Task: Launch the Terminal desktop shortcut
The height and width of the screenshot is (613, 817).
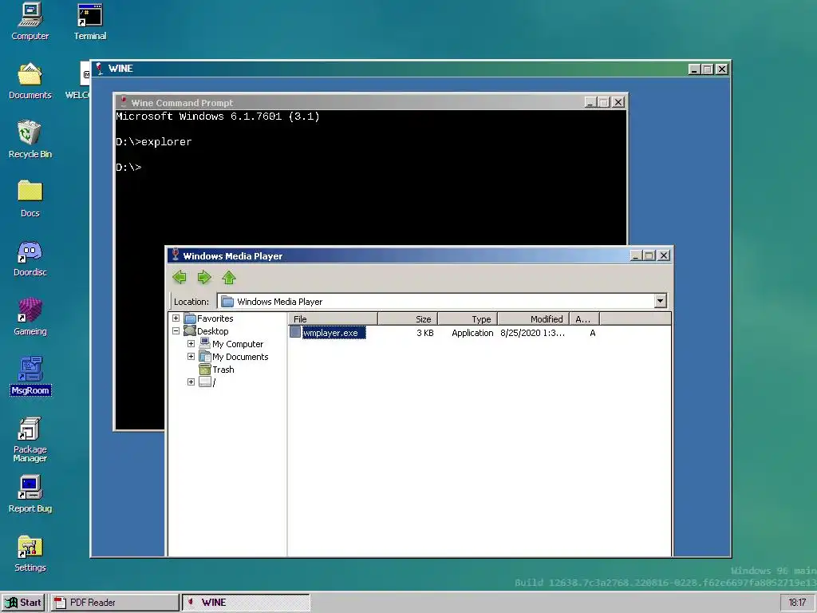Action: [89, 21]
